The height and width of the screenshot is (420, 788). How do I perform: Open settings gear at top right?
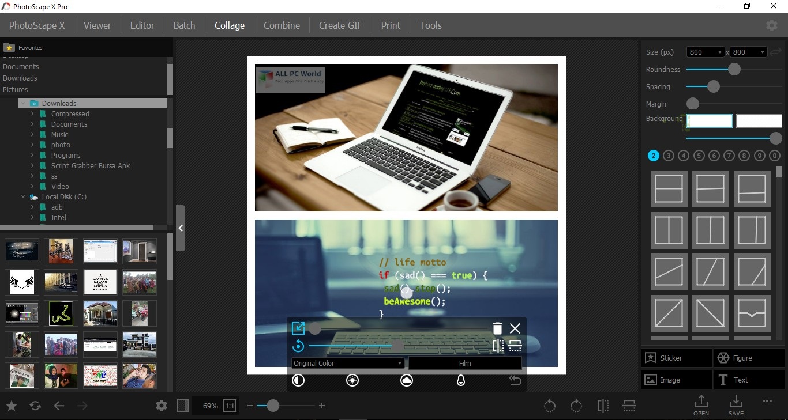pos(771,25)
